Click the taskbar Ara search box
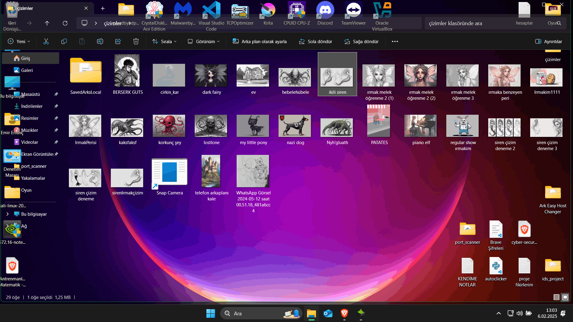573x322 pixels. click(261, 313)
